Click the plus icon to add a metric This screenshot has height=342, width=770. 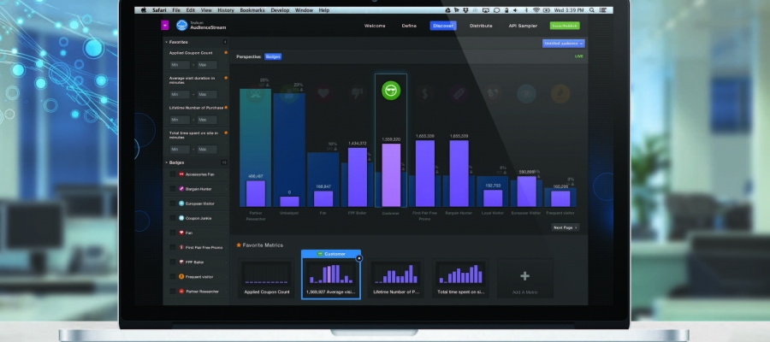tap(524, 276)
